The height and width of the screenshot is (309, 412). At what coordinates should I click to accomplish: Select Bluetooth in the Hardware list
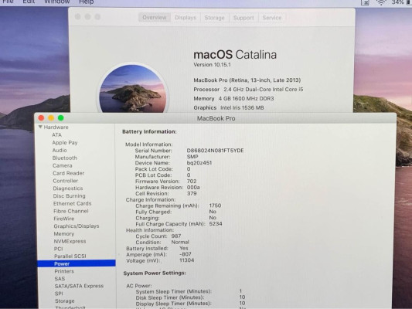tap(65, 158)
